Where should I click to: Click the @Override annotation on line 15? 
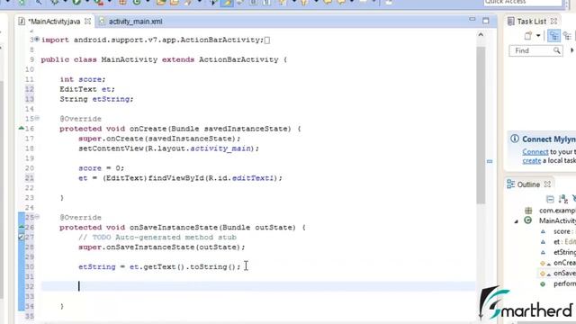80,119
